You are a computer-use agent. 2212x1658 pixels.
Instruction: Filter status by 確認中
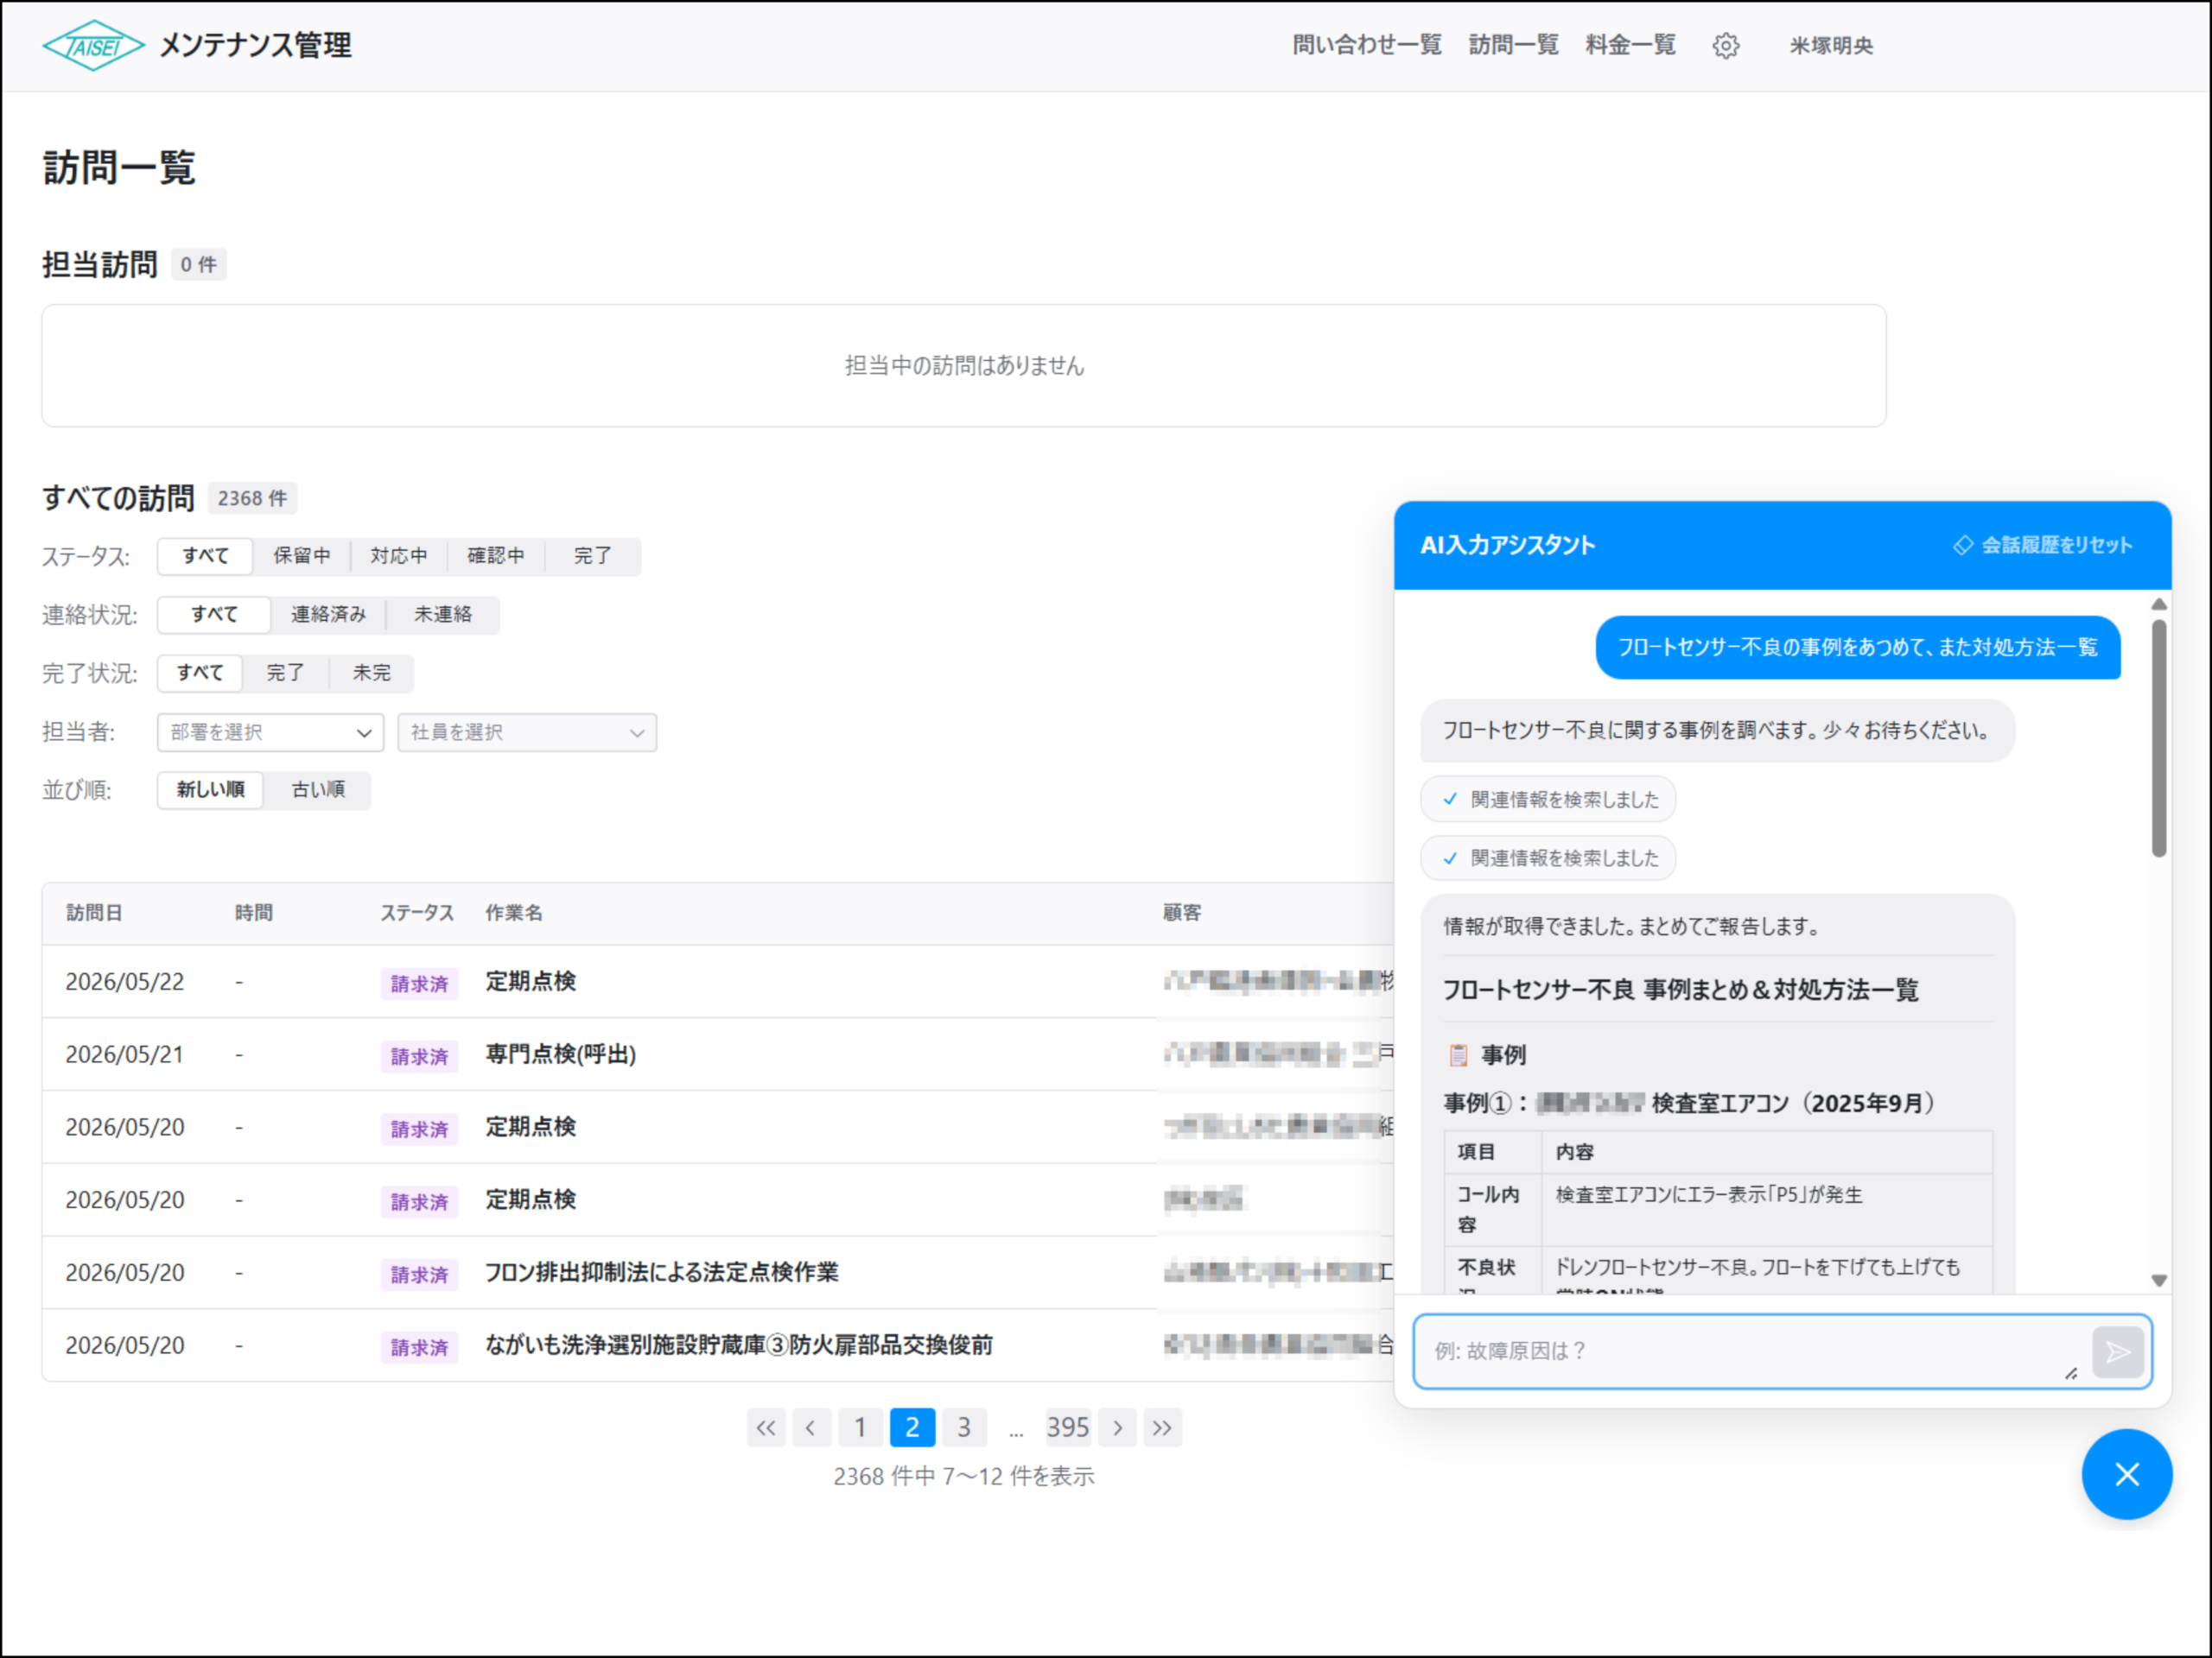pyautogui.click(x=496, y=555)
